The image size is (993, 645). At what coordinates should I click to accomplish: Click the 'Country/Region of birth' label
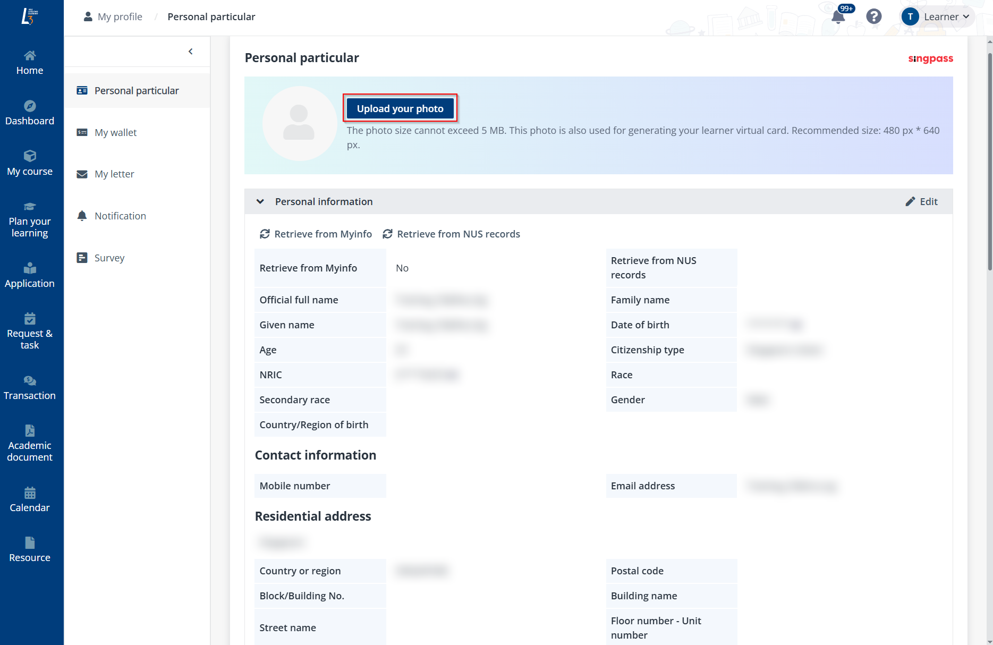tap(313, 425)
